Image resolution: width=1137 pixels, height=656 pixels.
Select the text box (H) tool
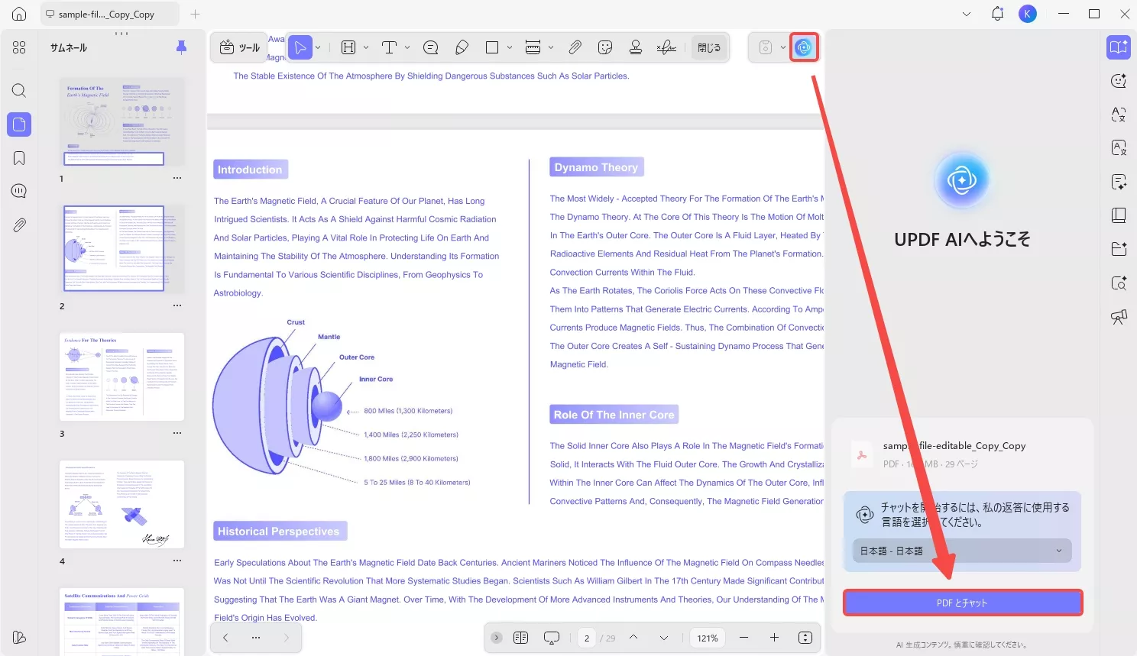click(348, 47)
